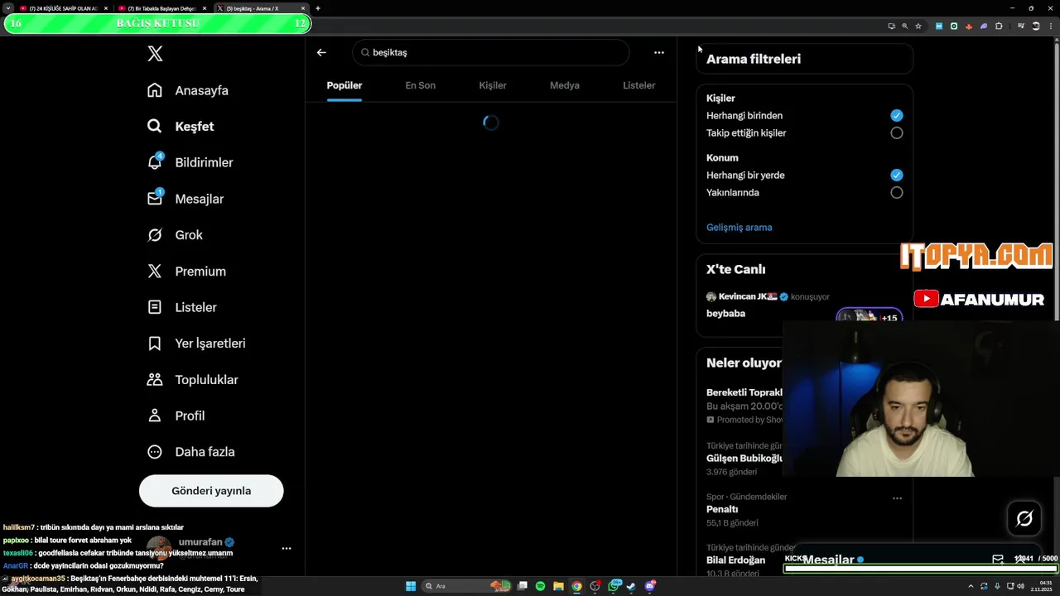This screenshot has height=596, width=1060.
Task: Open the Extensions puzzle icon
Action: [x=999, y=26]
